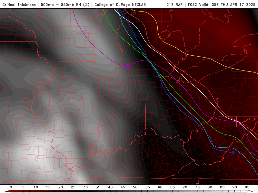Select the "500mb – 850mb RH (%)" label
Viewport: 258px width, 193px height.
coord(65,5)
